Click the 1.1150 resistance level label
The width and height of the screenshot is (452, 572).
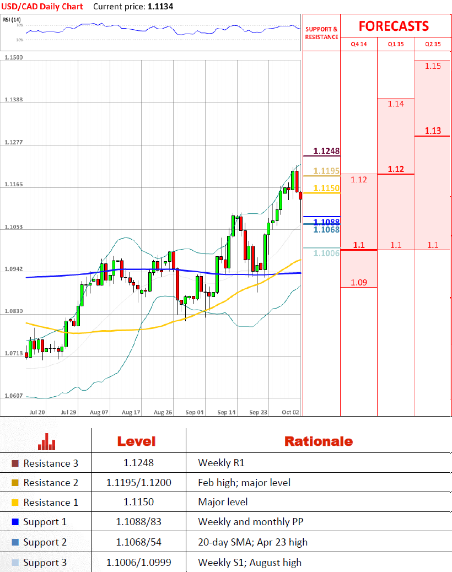point(326,188)
